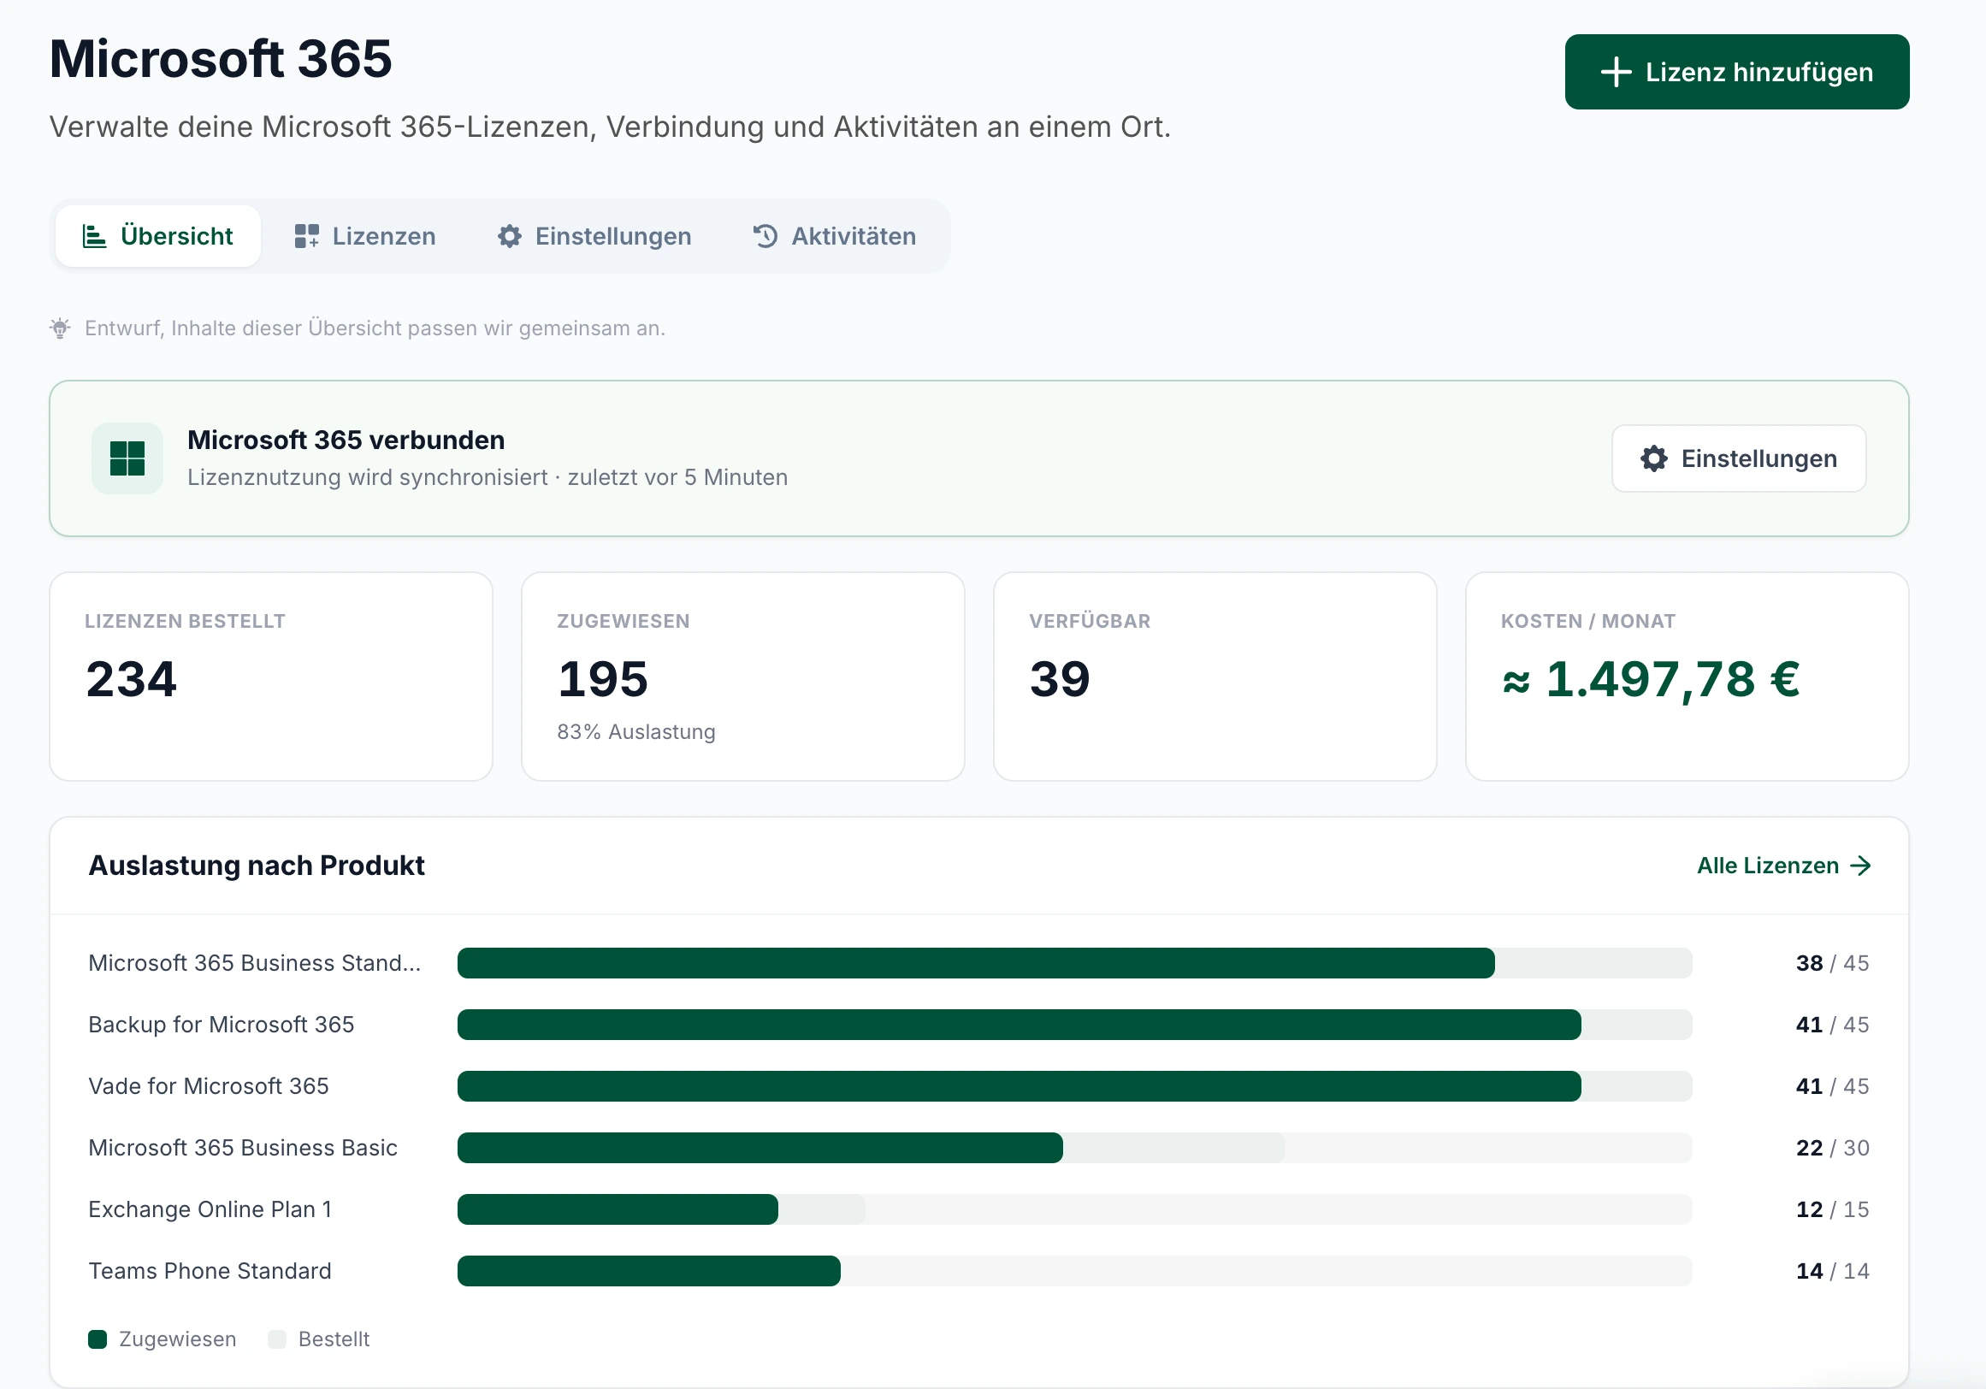This screenshot has height=1389, width=1986.
Task: Open the Einstellungen tab
Action: 594,236
